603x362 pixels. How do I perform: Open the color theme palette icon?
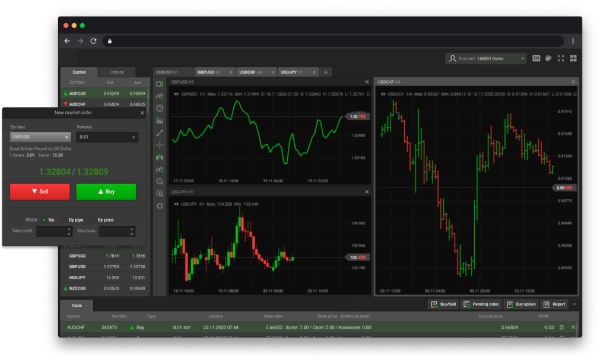pos(548,58)
